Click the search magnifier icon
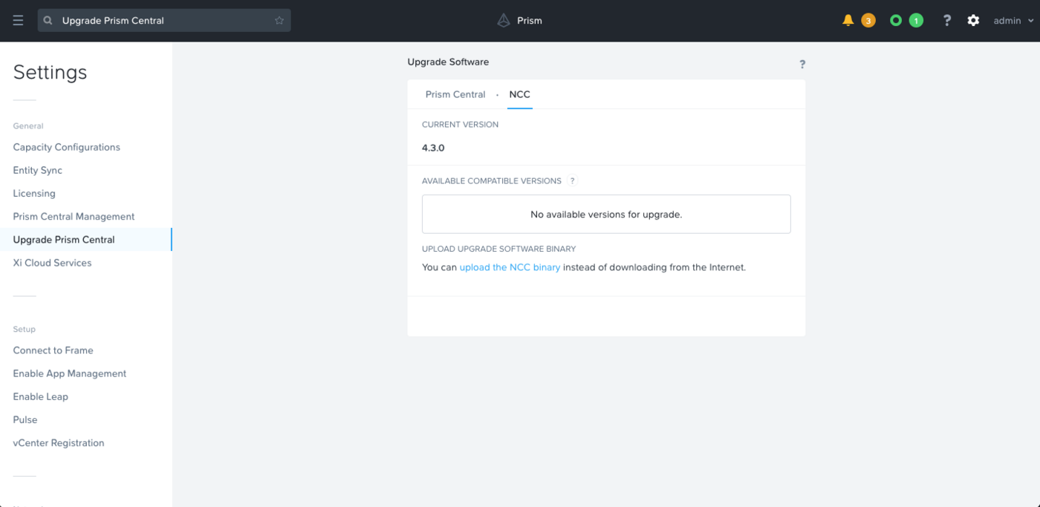The width and height of the screenshot is (1040, 507). 48,21
